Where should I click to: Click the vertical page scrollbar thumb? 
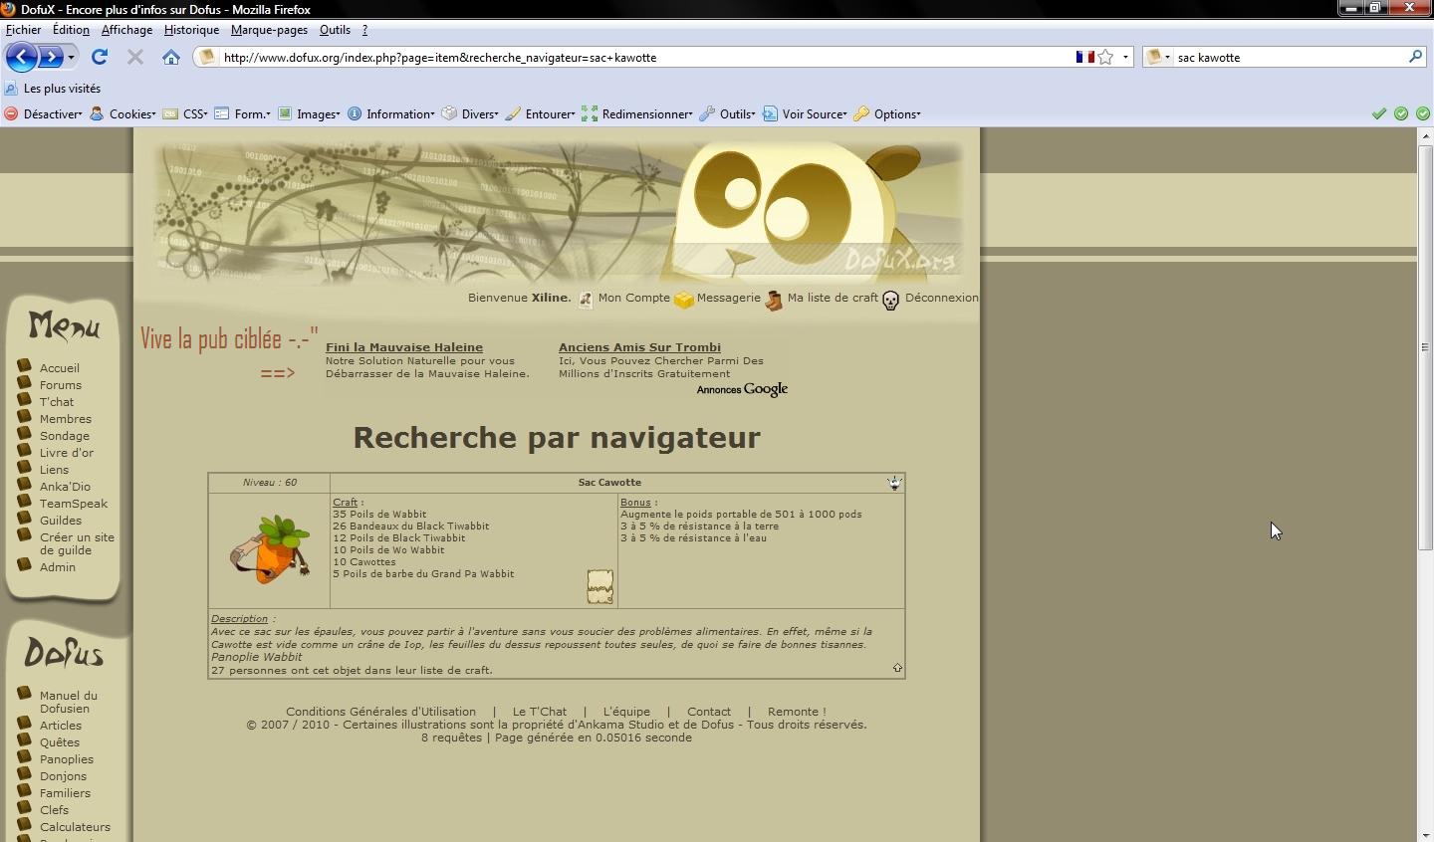(x=1425, y=347)
